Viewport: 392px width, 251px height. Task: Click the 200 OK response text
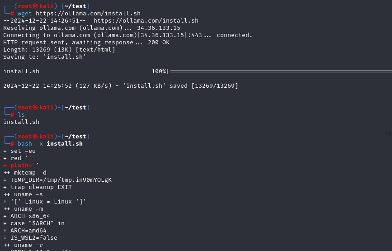[x=159, y=43]
